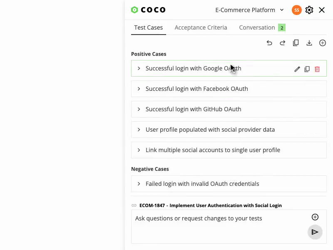Switch to Conversation tab
333x250 pixels.
point(257,27)
